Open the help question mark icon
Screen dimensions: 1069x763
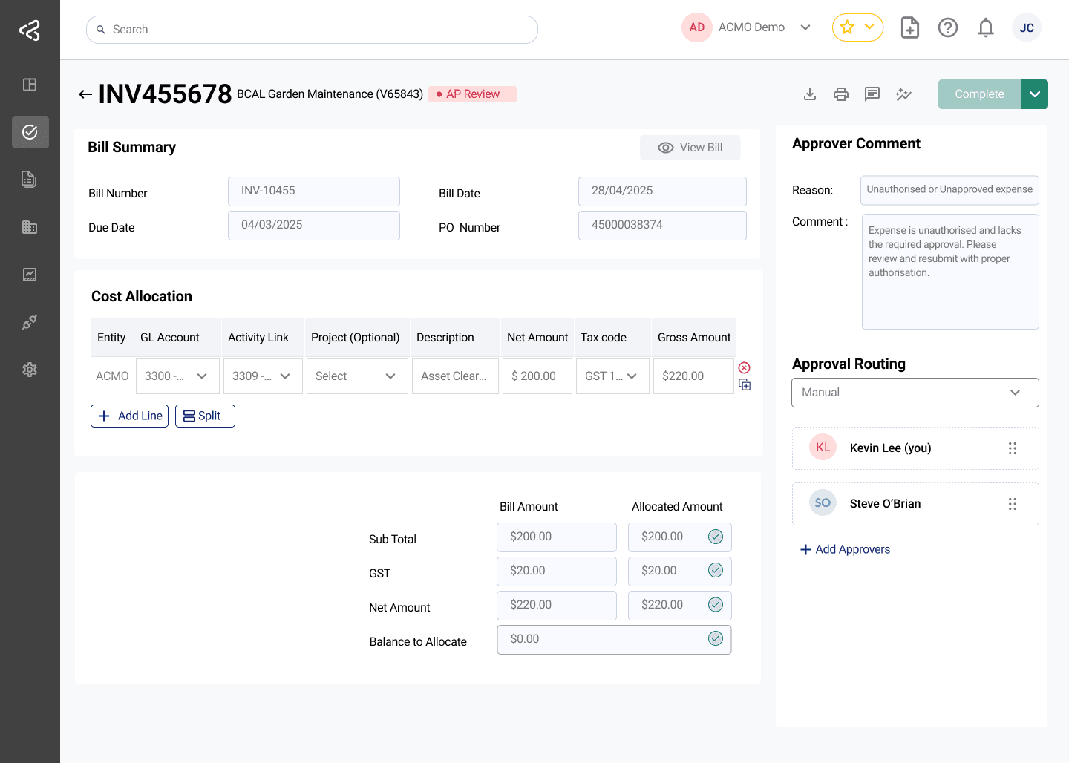[948, 28]
